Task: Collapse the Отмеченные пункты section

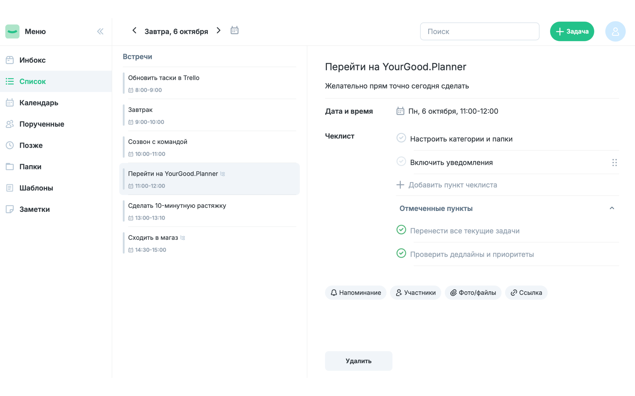Action: pyautogui.click(x=612, y=208)
